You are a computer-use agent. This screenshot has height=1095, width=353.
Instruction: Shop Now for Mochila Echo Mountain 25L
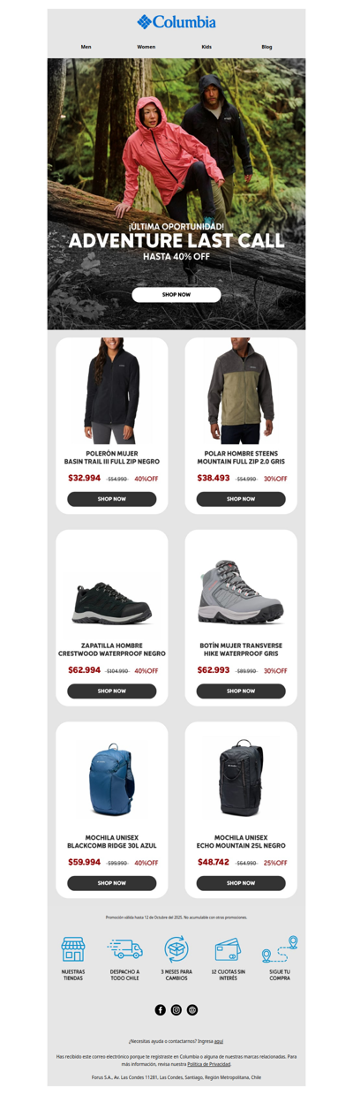pyautogui.click(x=241, y=882)
